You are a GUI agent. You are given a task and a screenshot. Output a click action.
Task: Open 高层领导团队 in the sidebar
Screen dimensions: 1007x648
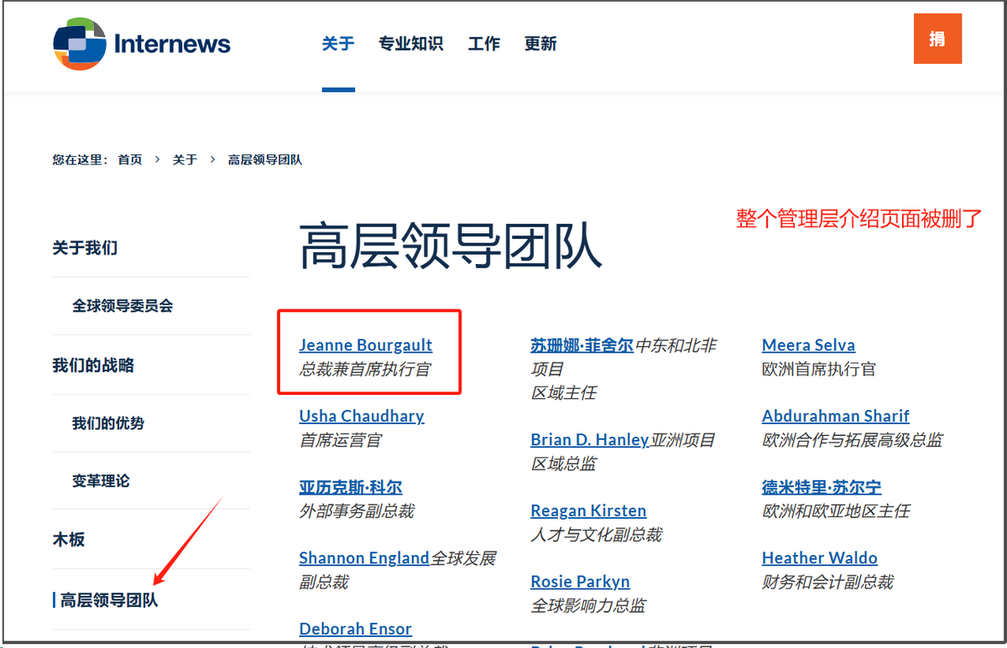click(109, 600)
